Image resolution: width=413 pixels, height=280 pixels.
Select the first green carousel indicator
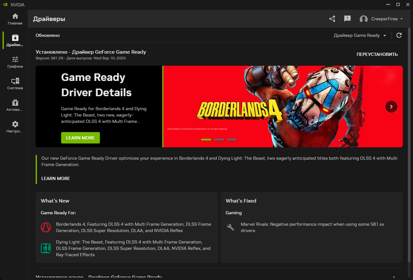point(206,140)
